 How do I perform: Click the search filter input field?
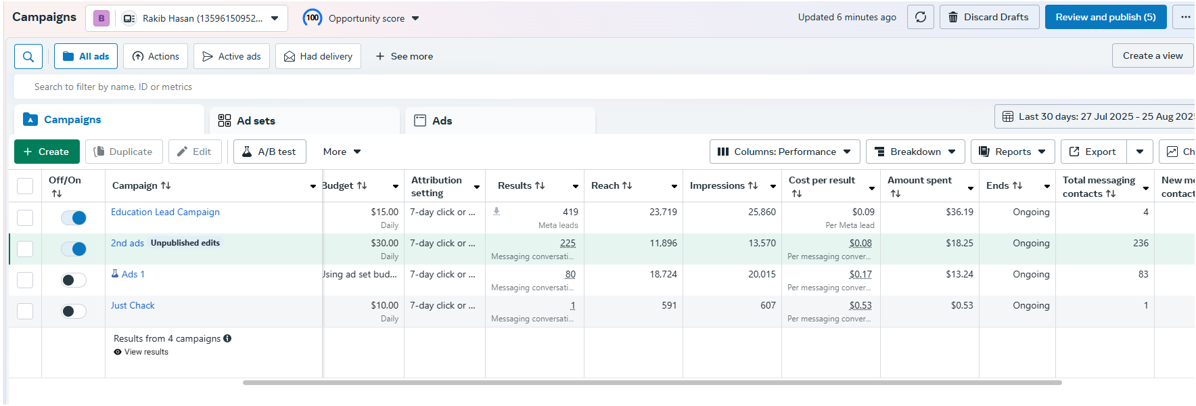[406, 87]
